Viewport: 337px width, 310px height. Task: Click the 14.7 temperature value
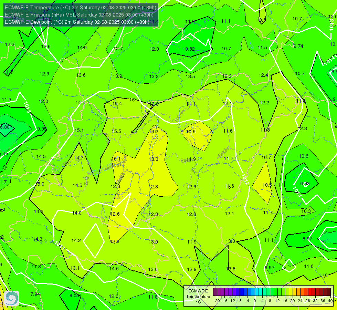(x=78, y=158)
